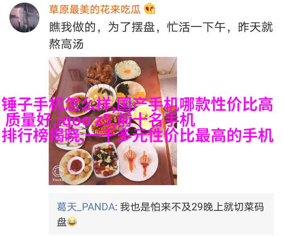Viewport: 283px width, 236px height.
Task: Open profile of 草原最美的花来吃瓜
Action: tap(95, 9)
